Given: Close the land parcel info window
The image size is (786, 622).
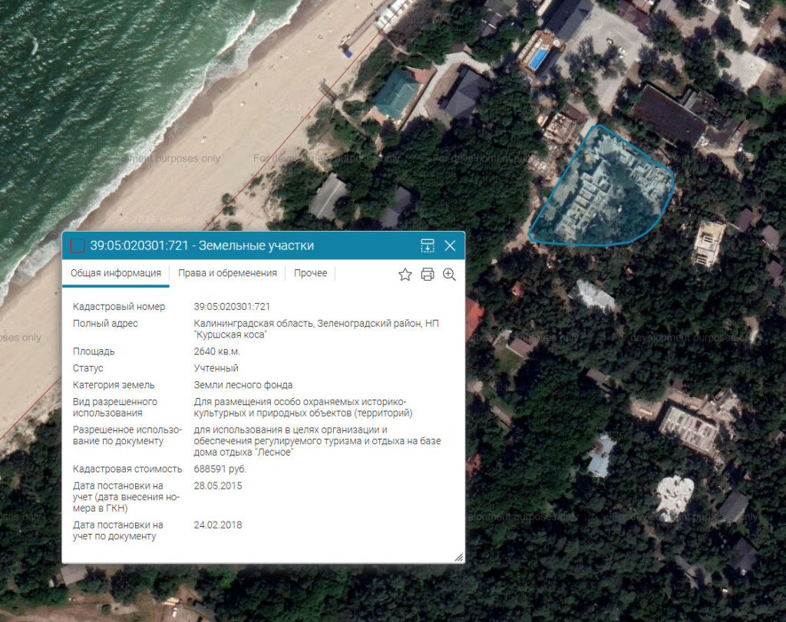Looking at the screenshot, I should point(450,245).
